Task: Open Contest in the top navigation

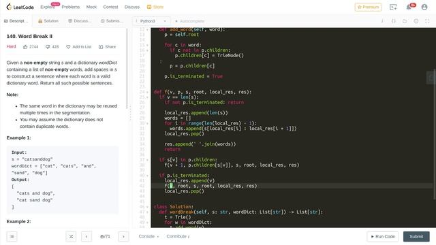Action: [x=110, y=7]
